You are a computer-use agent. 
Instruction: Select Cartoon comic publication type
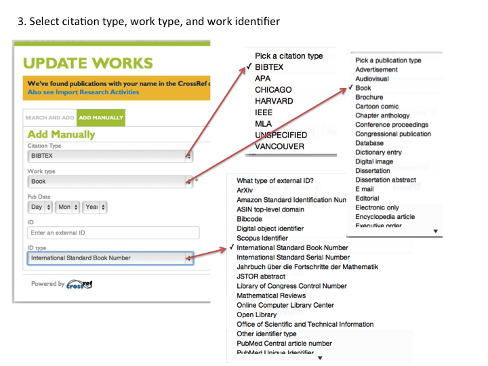(377, 106)
